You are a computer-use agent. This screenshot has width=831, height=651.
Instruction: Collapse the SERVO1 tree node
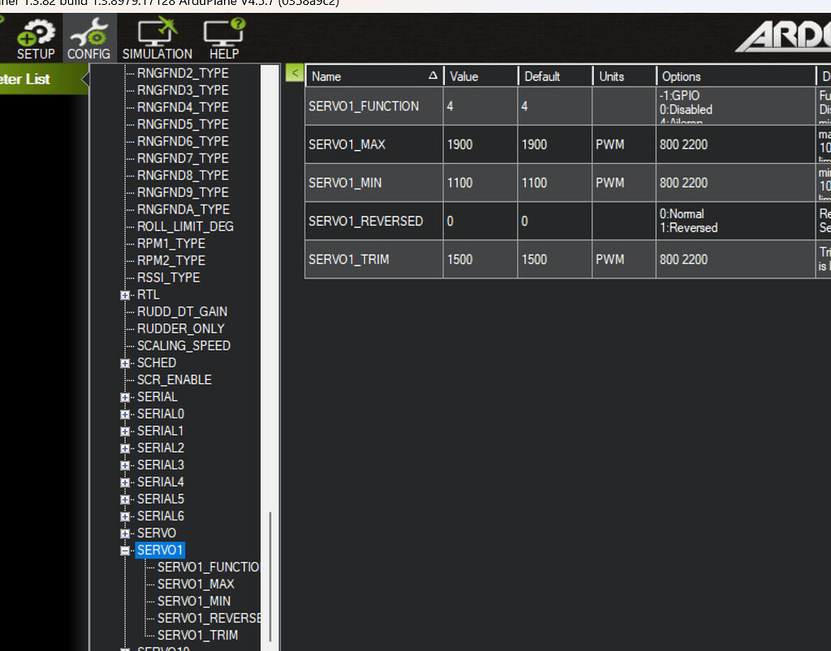(125, 551)
